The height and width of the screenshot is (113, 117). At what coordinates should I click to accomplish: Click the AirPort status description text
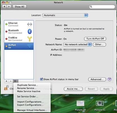(x=84, y=30)
